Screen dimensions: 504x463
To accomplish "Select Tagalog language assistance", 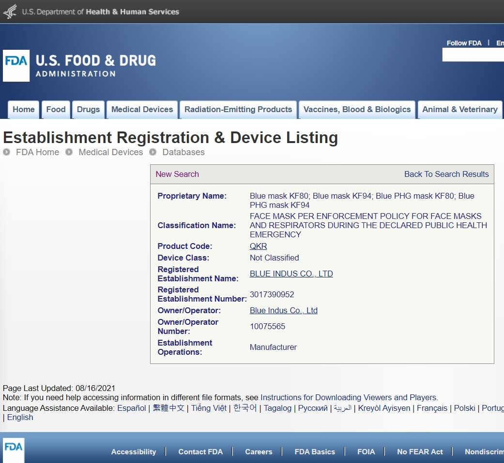I will click(277, 408).
